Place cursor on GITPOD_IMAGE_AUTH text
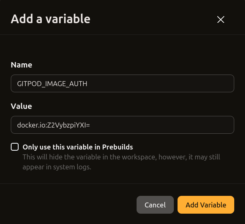 point(52,84)
